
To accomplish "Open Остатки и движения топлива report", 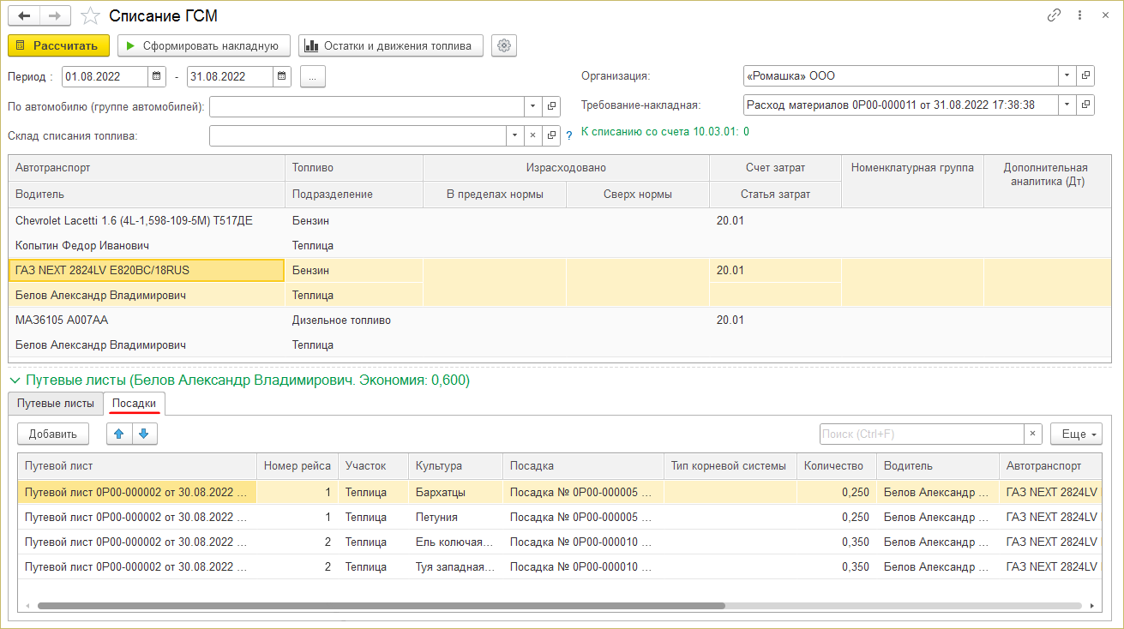I will point(391,45).
